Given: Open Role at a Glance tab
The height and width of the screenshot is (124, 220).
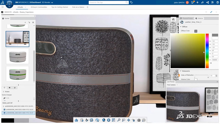Looking at the screenshot, I should (78, 7).
